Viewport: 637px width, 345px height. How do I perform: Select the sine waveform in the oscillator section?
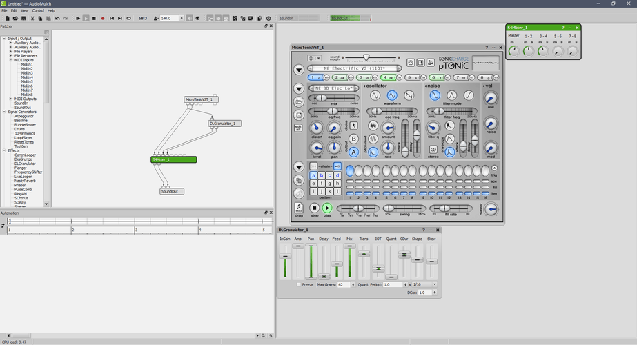click(375, 95)
